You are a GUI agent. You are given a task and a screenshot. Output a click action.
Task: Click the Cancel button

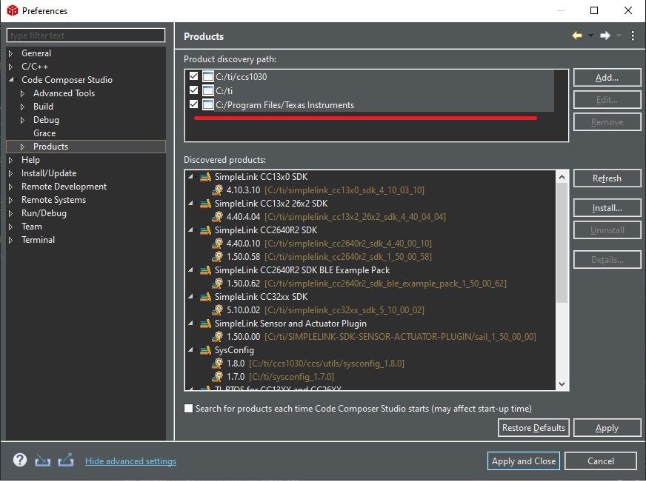[600, 461]
